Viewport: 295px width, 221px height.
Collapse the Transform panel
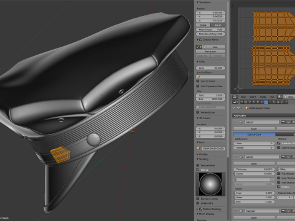[198, 2]
